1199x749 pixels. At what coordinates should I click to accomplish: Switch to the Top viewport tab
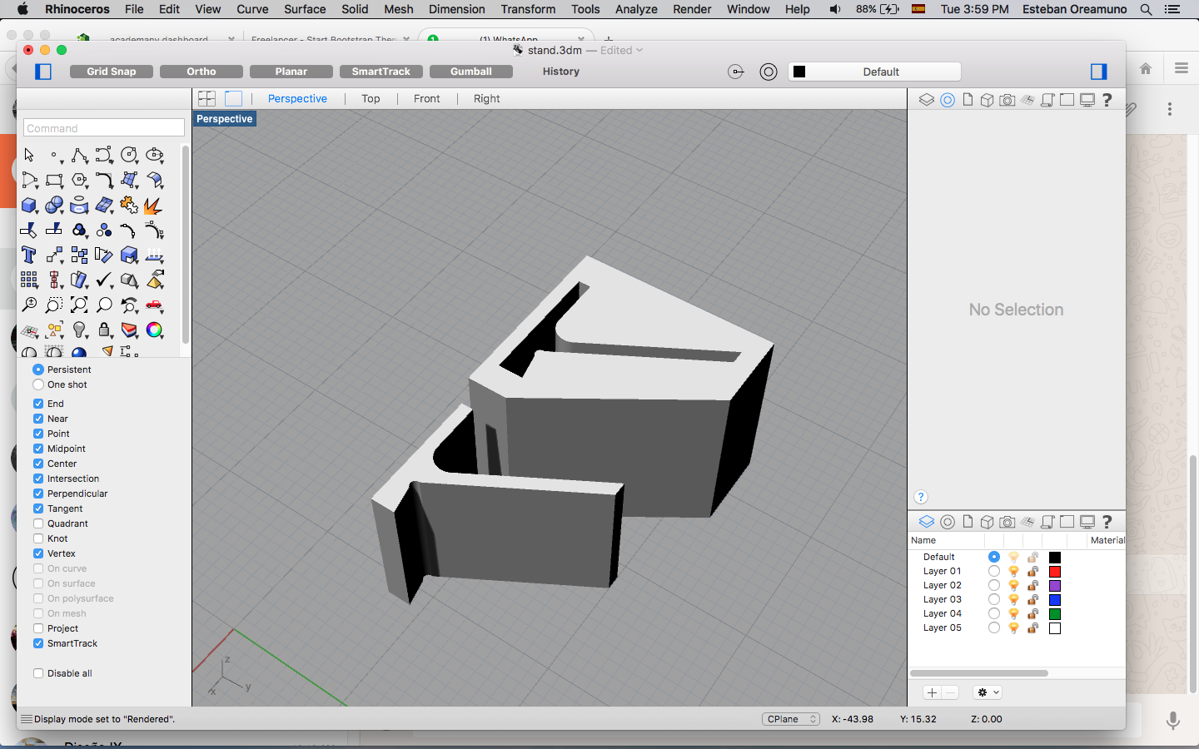point(371,98)
